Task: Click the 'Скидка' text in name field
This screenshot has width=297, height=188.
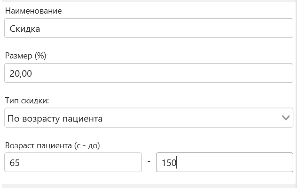Action: pyautogui.click(x=24, y=29)
